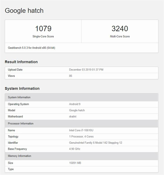This screenshot has height=175, width=164.
Task: Click the Views label
Action: tap(11, 76)
